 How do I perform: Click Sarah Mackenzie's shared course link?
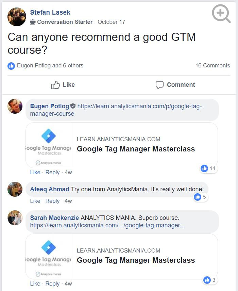[x=107, y=225]
